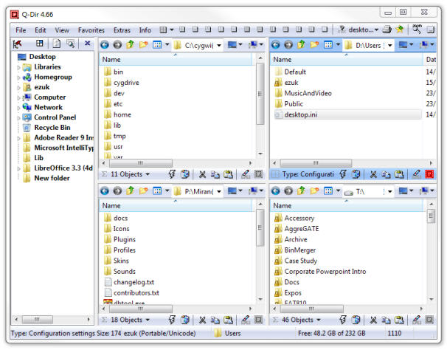Open D:\Users address dropdown
447x350 pixels.
(389, 45)
